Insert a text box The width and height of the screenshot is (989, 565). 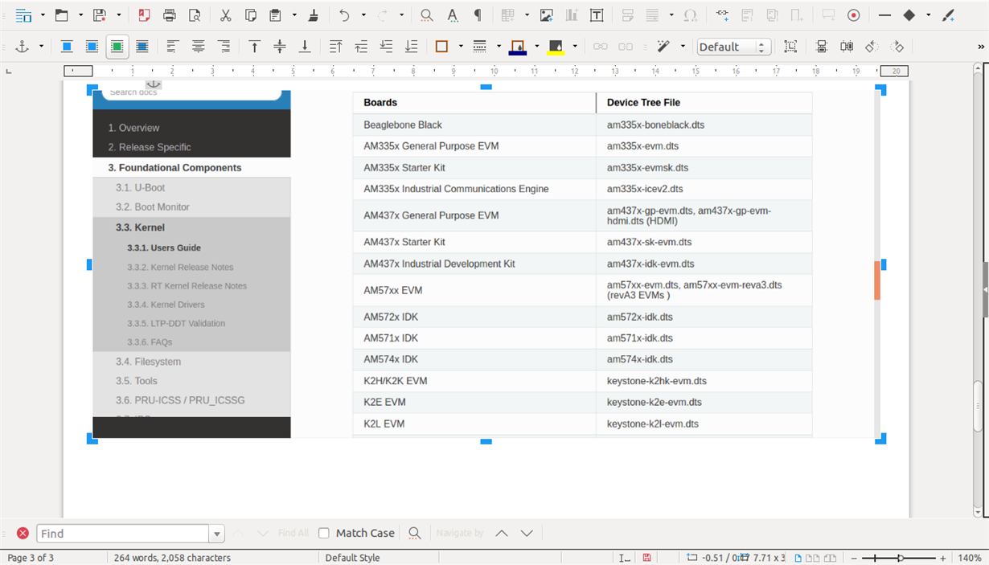(597, 15)
